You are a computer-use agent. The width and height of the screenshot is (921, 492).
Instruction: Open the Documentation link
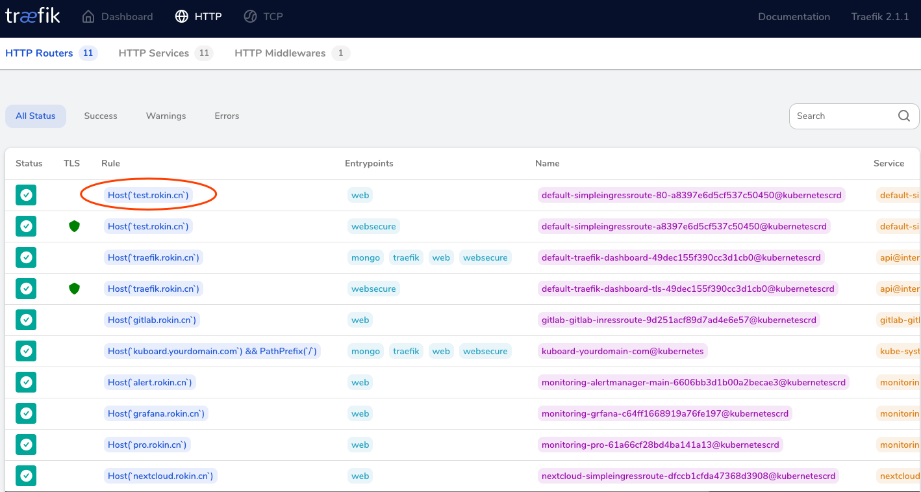pyautogui.click(x=794, y=17)
